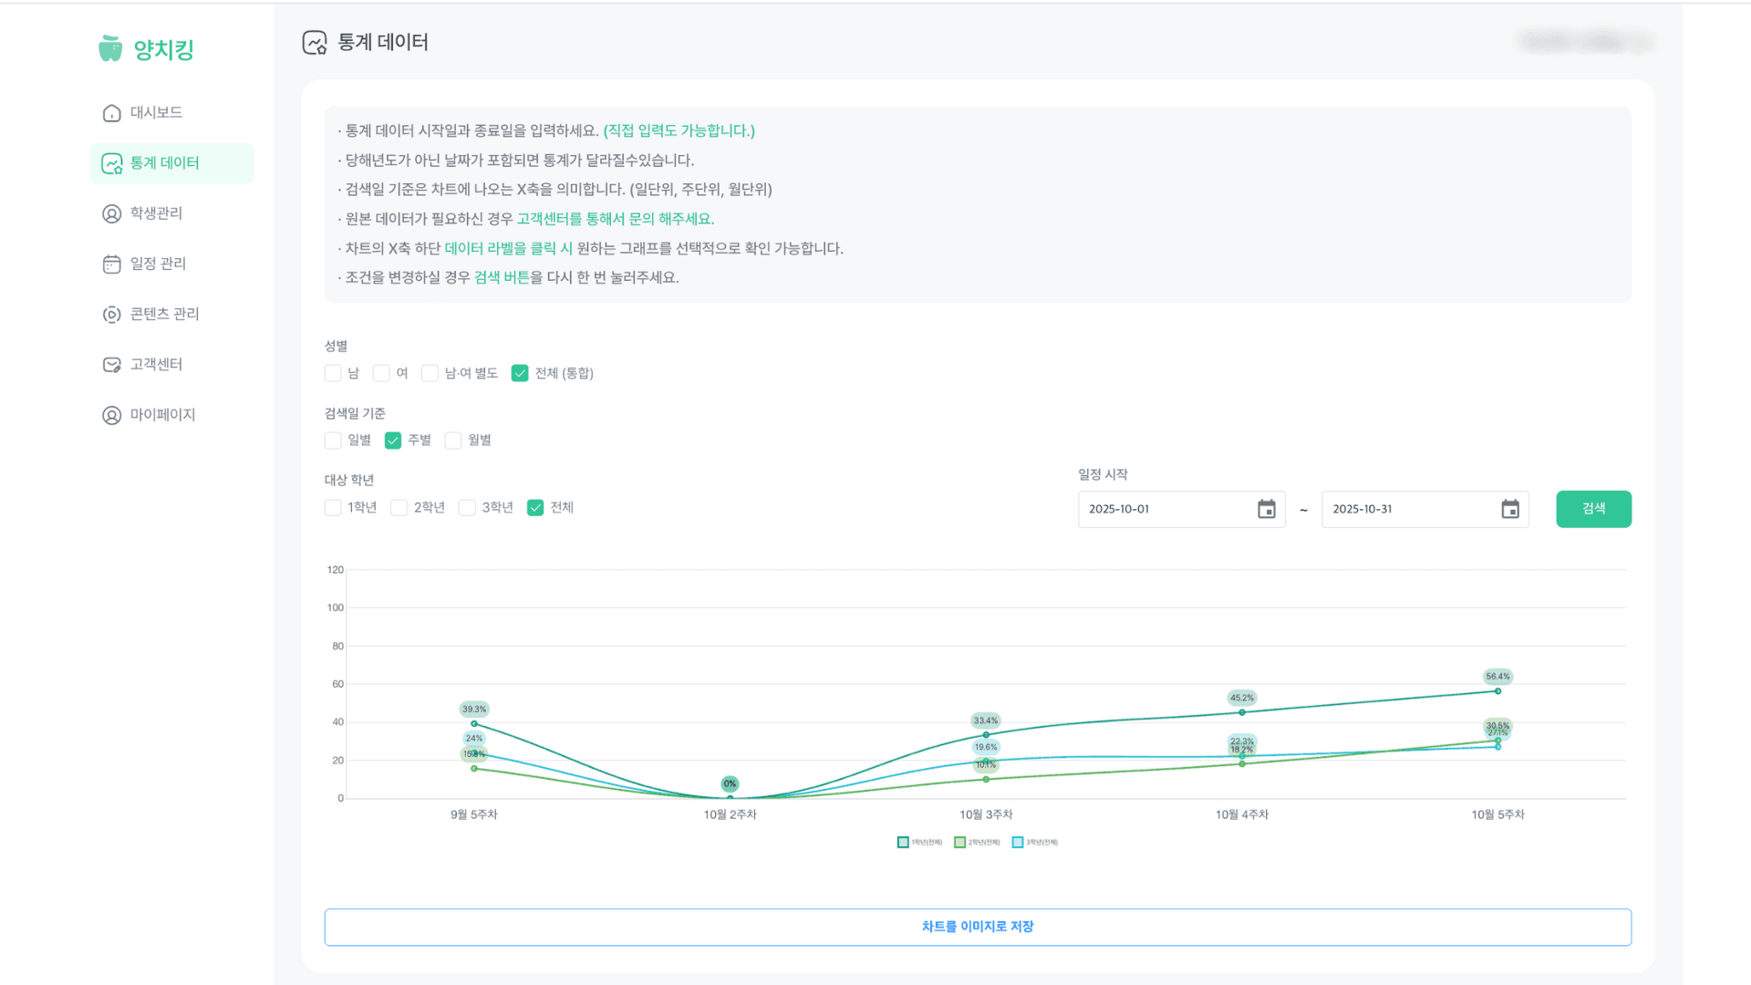Uncheck the 전체 (통합) gender checkbox
The height and width of the screenshot is (985, 1751).
[x=520, y=373]
